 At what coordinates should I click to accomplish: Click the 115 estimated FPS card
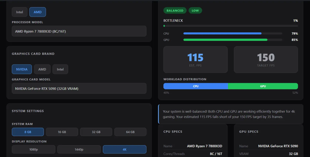(x=196, y=59)
